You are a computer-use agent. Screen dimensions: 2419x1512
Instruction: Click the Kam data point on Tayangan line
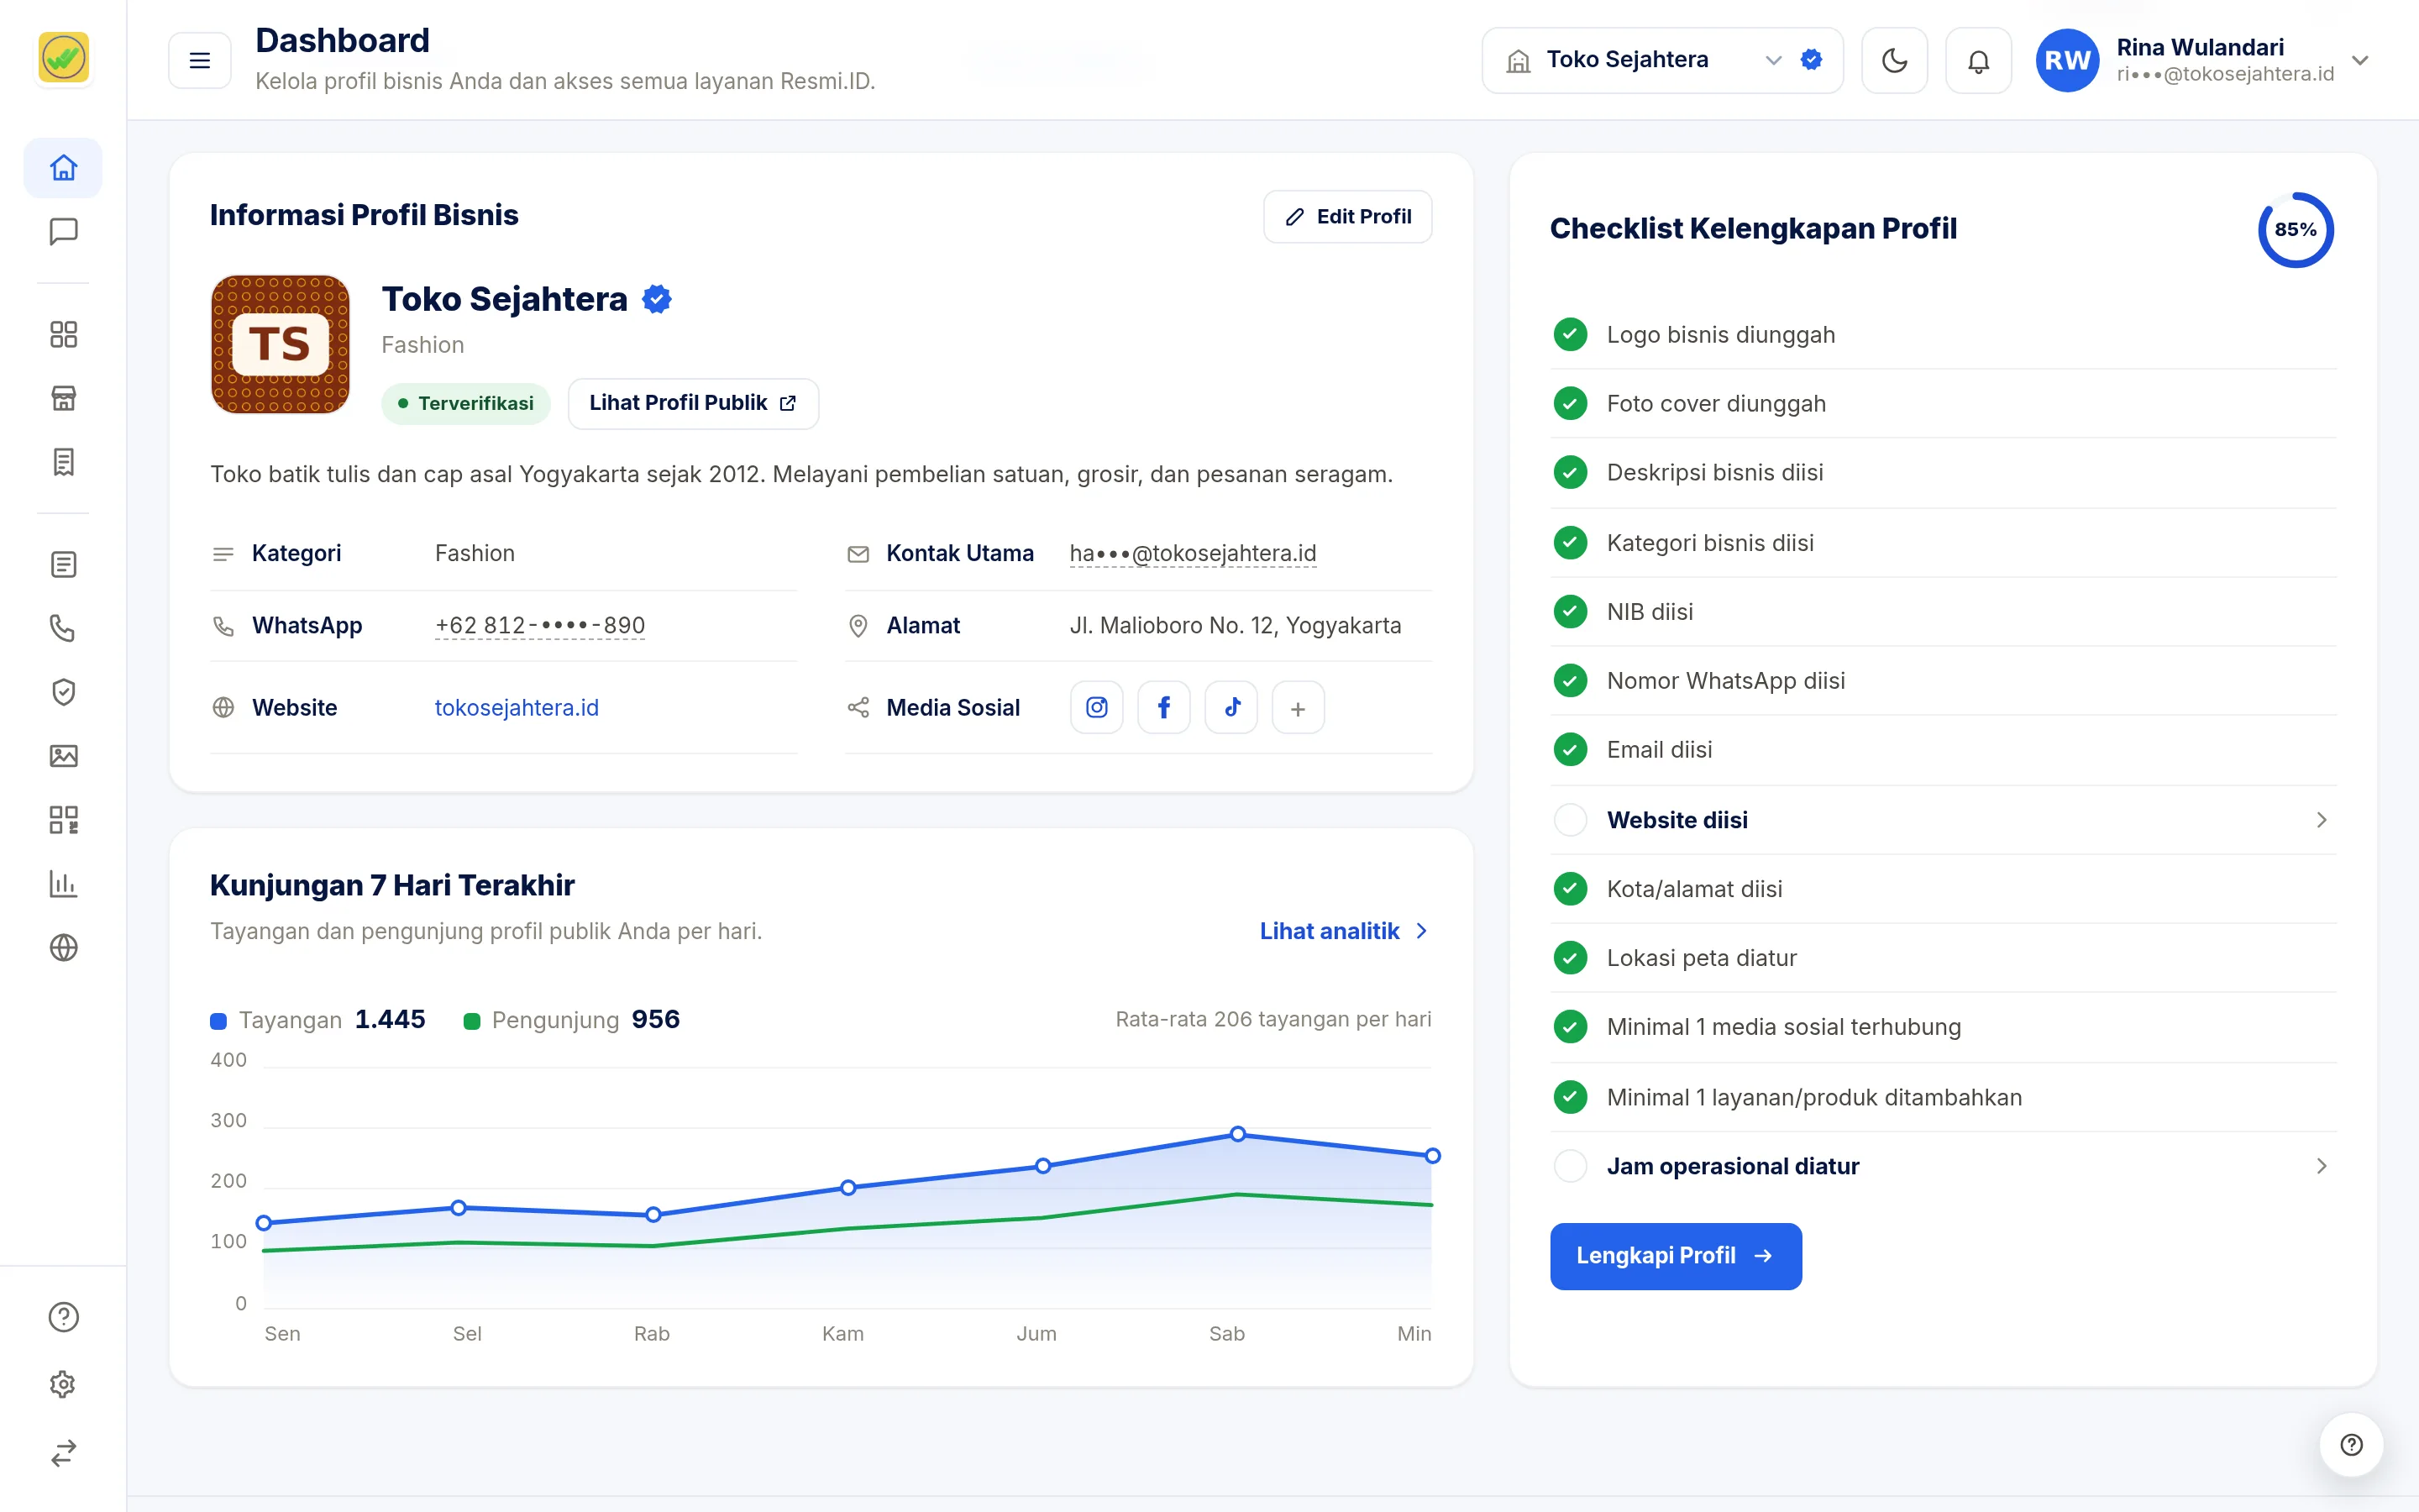(847, 1188)
